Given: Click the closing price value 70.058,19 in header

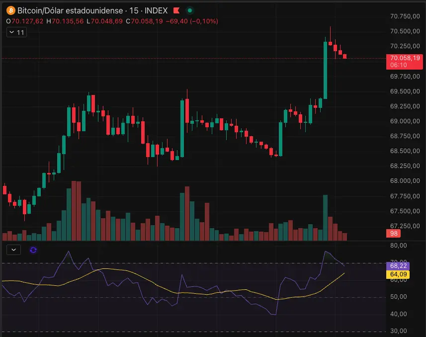Looking at the screenshot, I should tap(147, 21).
